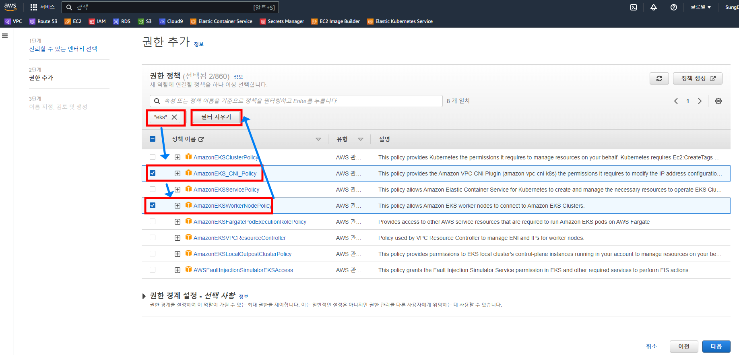Launch the CloudShell terminal icon
Image resolution: width=739 pixels, height=355 pixels.
tap(634, 7)
